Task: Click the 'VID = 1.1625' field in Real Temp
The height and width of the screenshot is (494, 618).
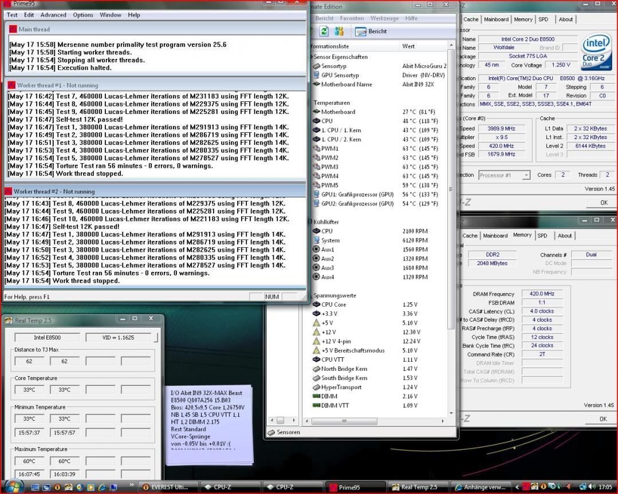Action: pyautogui.click(x=118, y=337)
